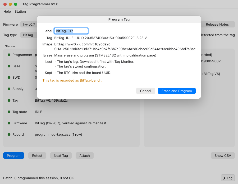Click the Program Tag dialog title

click(x=119, y=19)
